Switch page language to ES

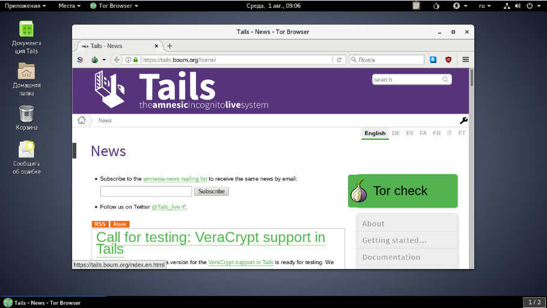[x=409, y=133]
